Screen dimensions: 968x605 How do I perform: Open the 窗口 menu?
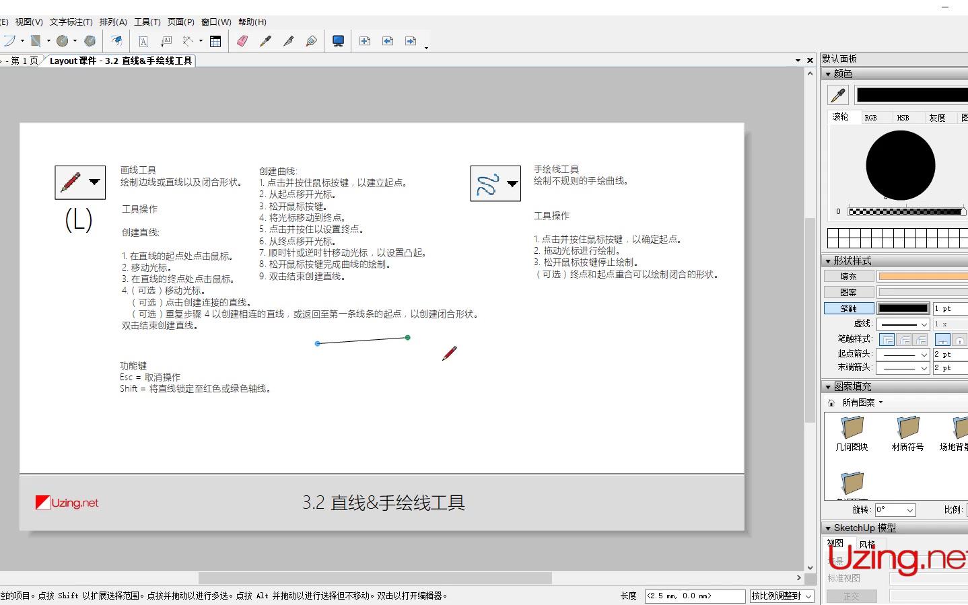[x=215, y=22]
